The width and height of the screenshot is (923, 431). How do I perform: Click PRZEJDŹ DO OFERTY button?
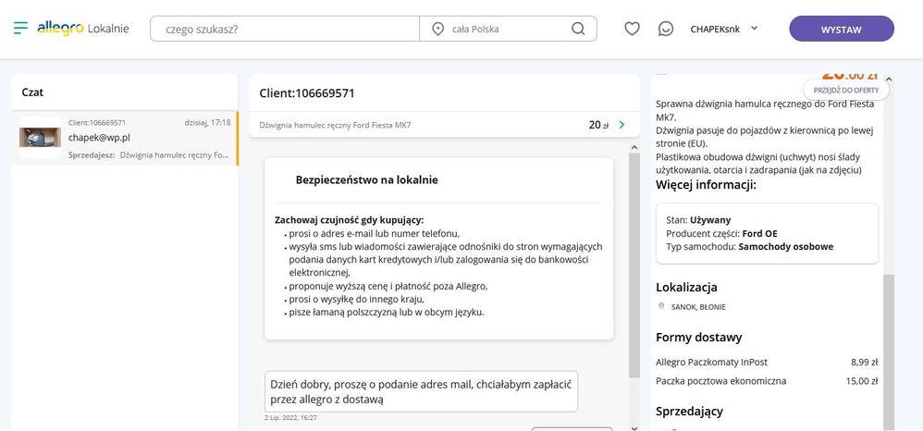coord(846,90)
